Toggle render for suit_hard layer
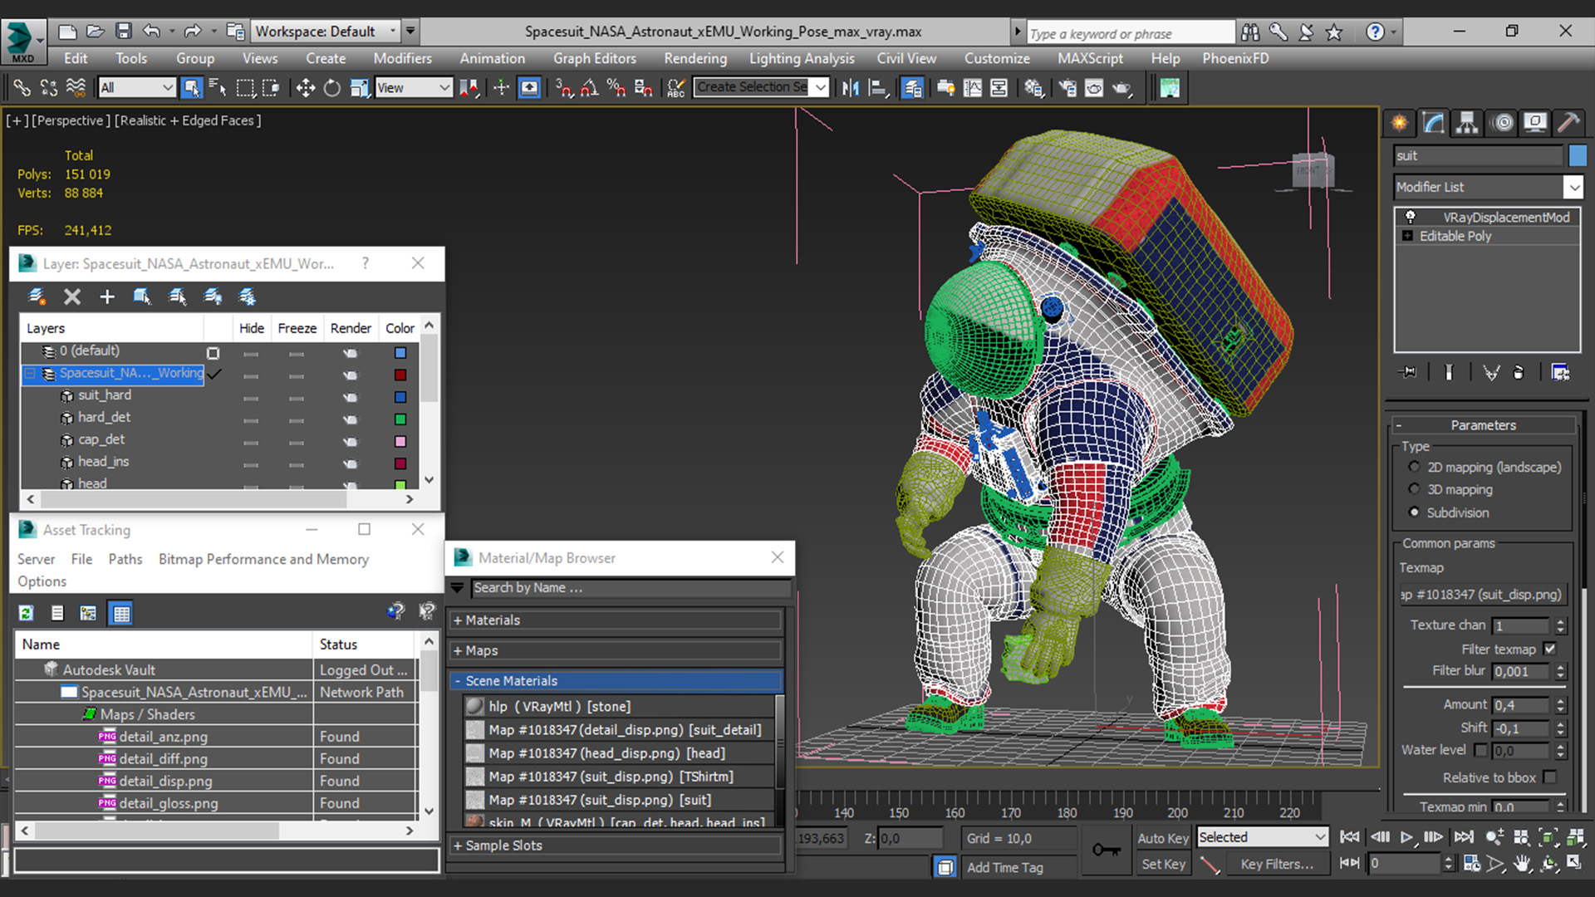Viewport: 1595px width, 897px height. tap(351, 397)
